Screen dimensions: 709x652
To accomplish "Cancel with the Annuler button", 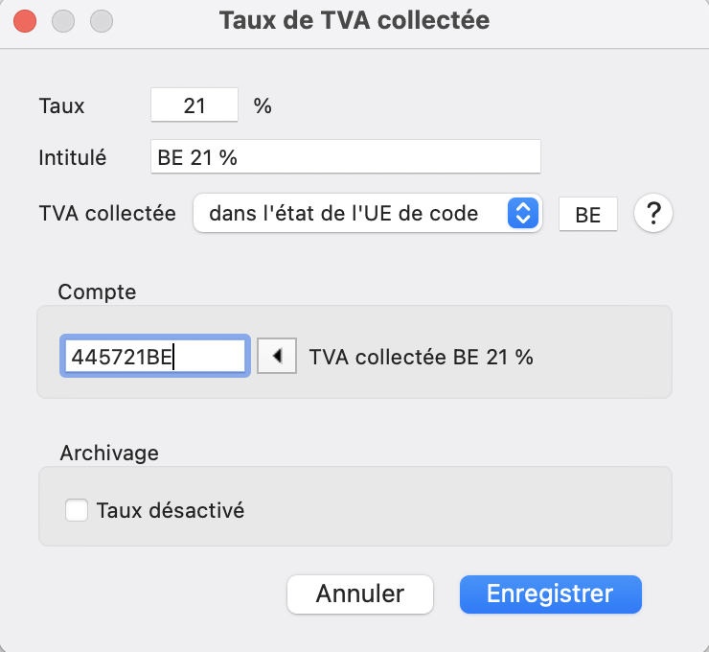I will [360, 594].
